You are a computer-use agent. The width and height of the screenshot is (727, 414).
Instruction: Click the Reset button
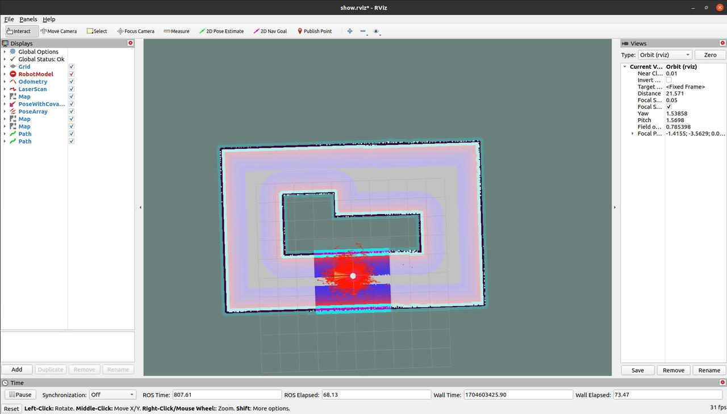point(11,408)
